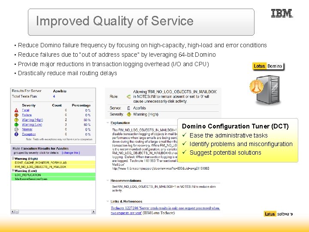The width and height of the screenshot is (309, 232).
Task: Open the Warning (High) link
Action: pyautogui.click(x=32, y=120)
